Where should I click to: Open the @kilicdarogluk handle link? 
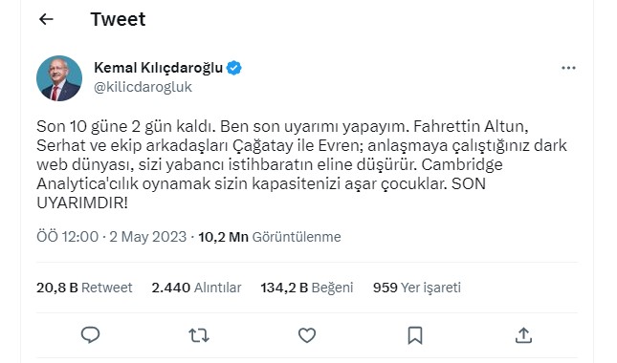(143, 87)
